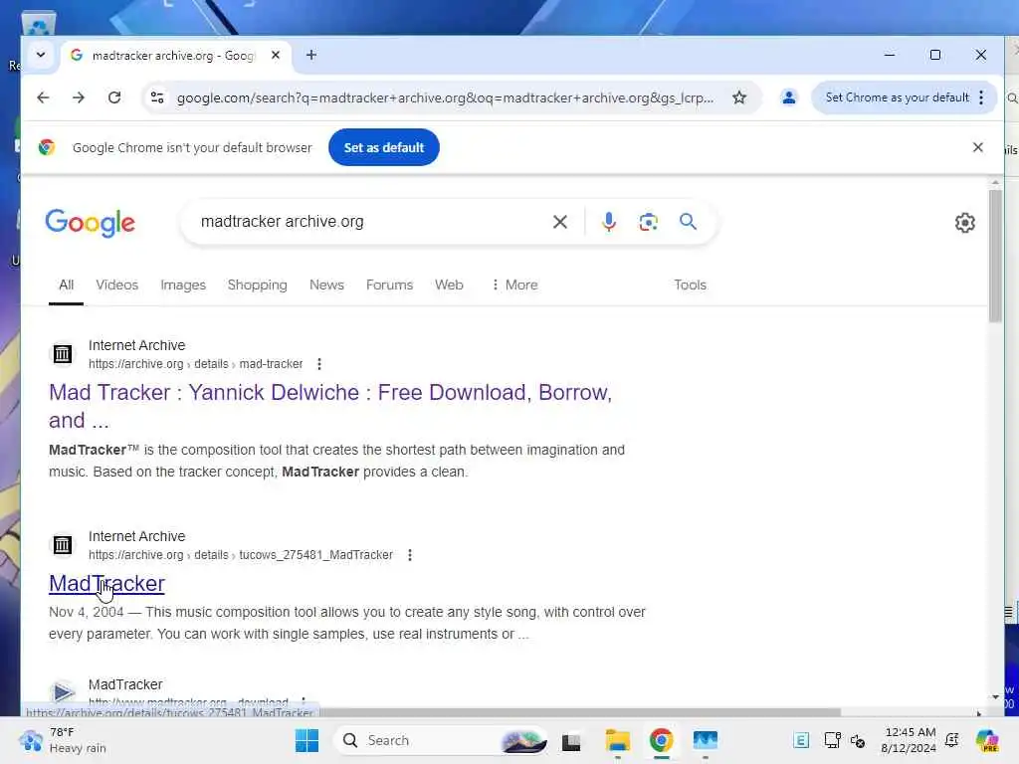Click the MadTracker site favicon of third result
The image size is (1019, 764).
click(x=63, y=692)
